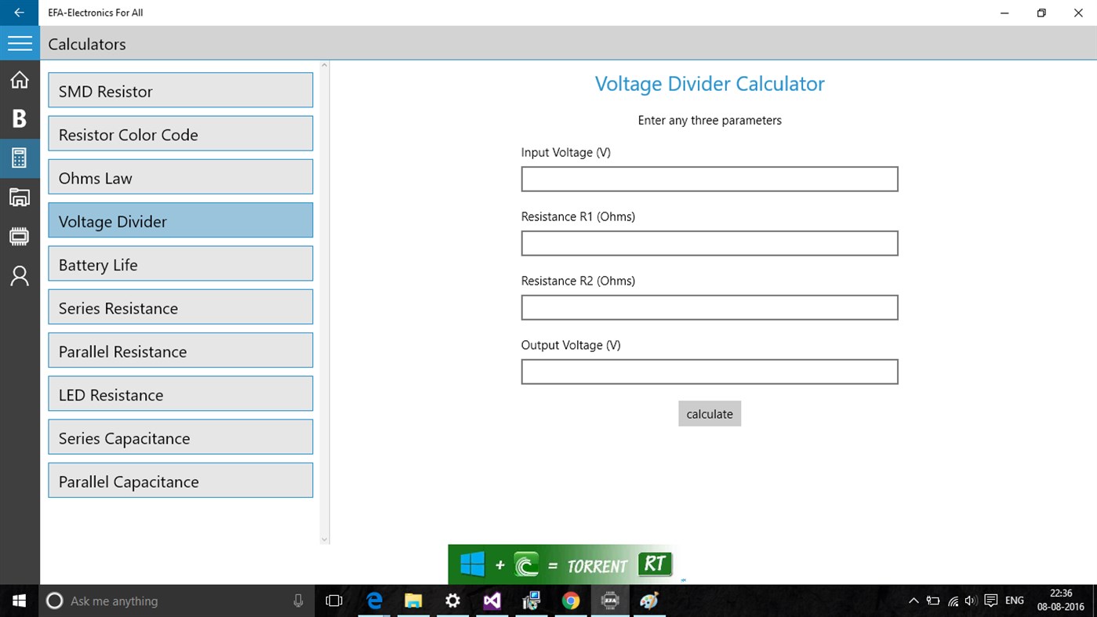Open the Action Center notifications icon
This screenshot has width=1097, height=617.
[x=991, y=601]
